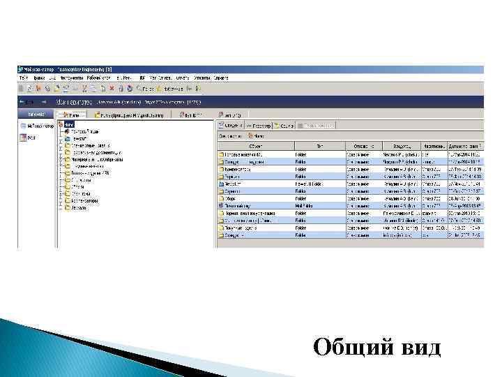The image size is (502, 377).
Task: Sort table by the Дата изменения column
Action: [465, 146]
